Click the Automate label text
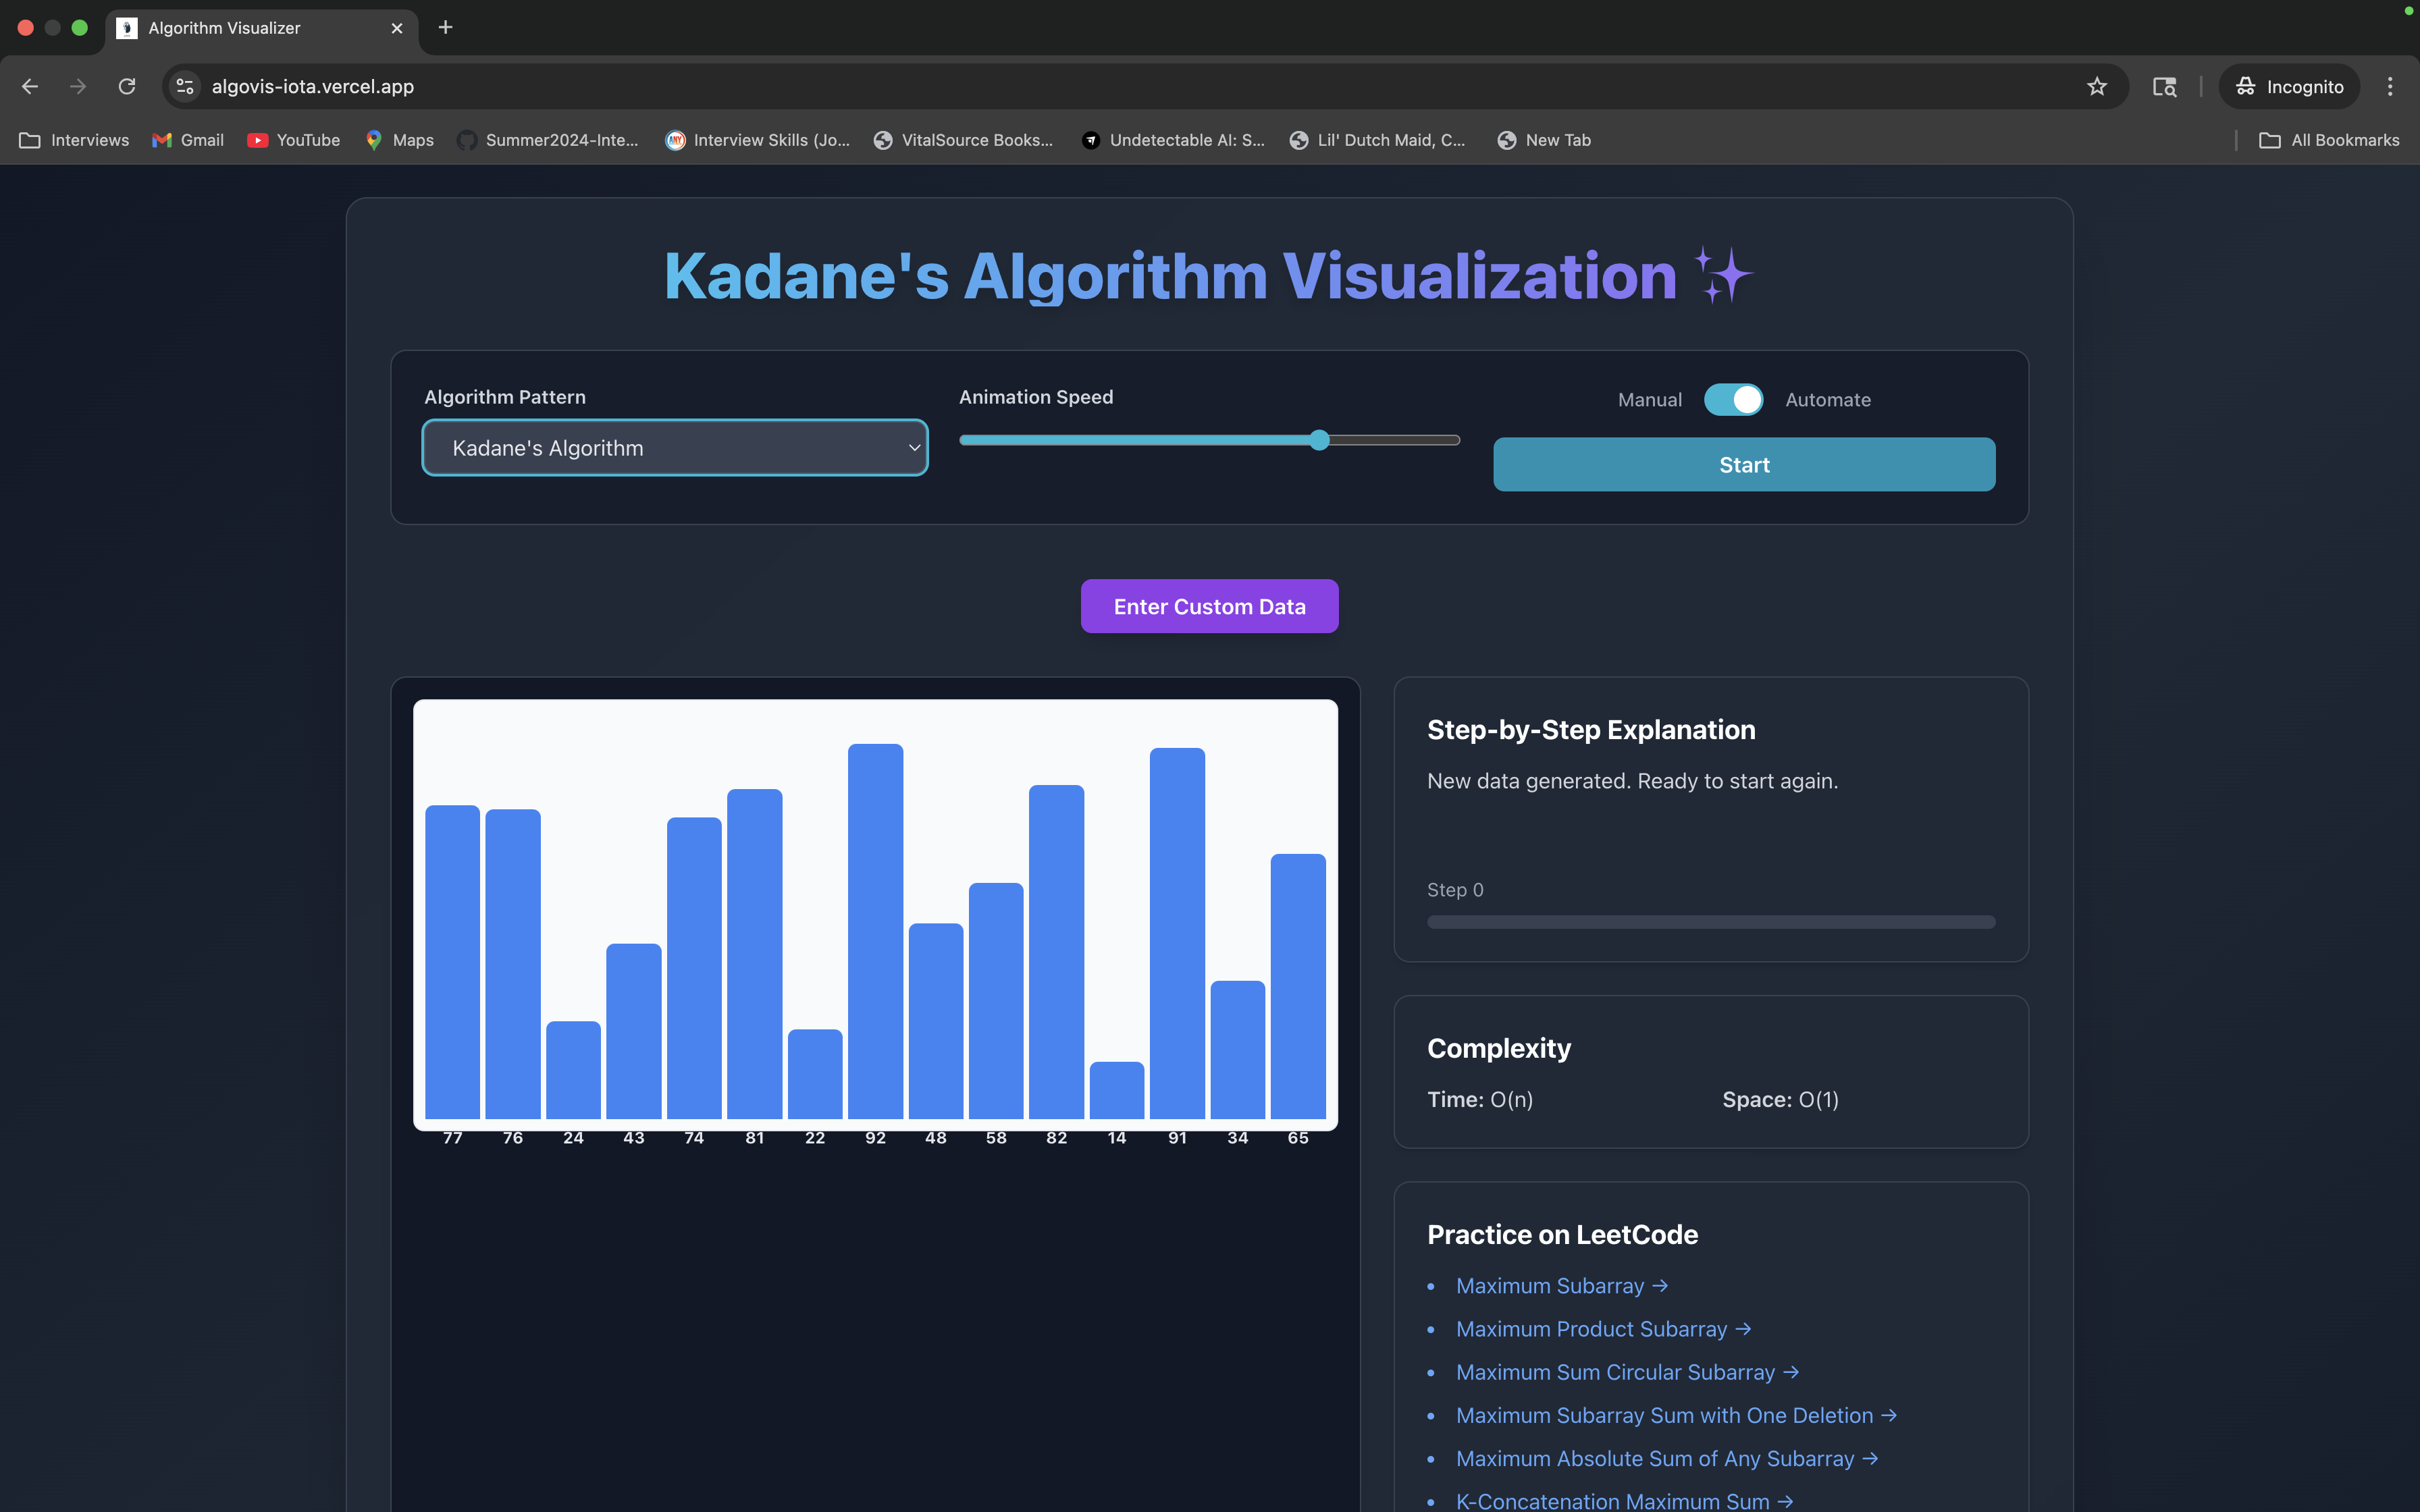This screenshot has height=1512, width=2420. (1828, 399)
